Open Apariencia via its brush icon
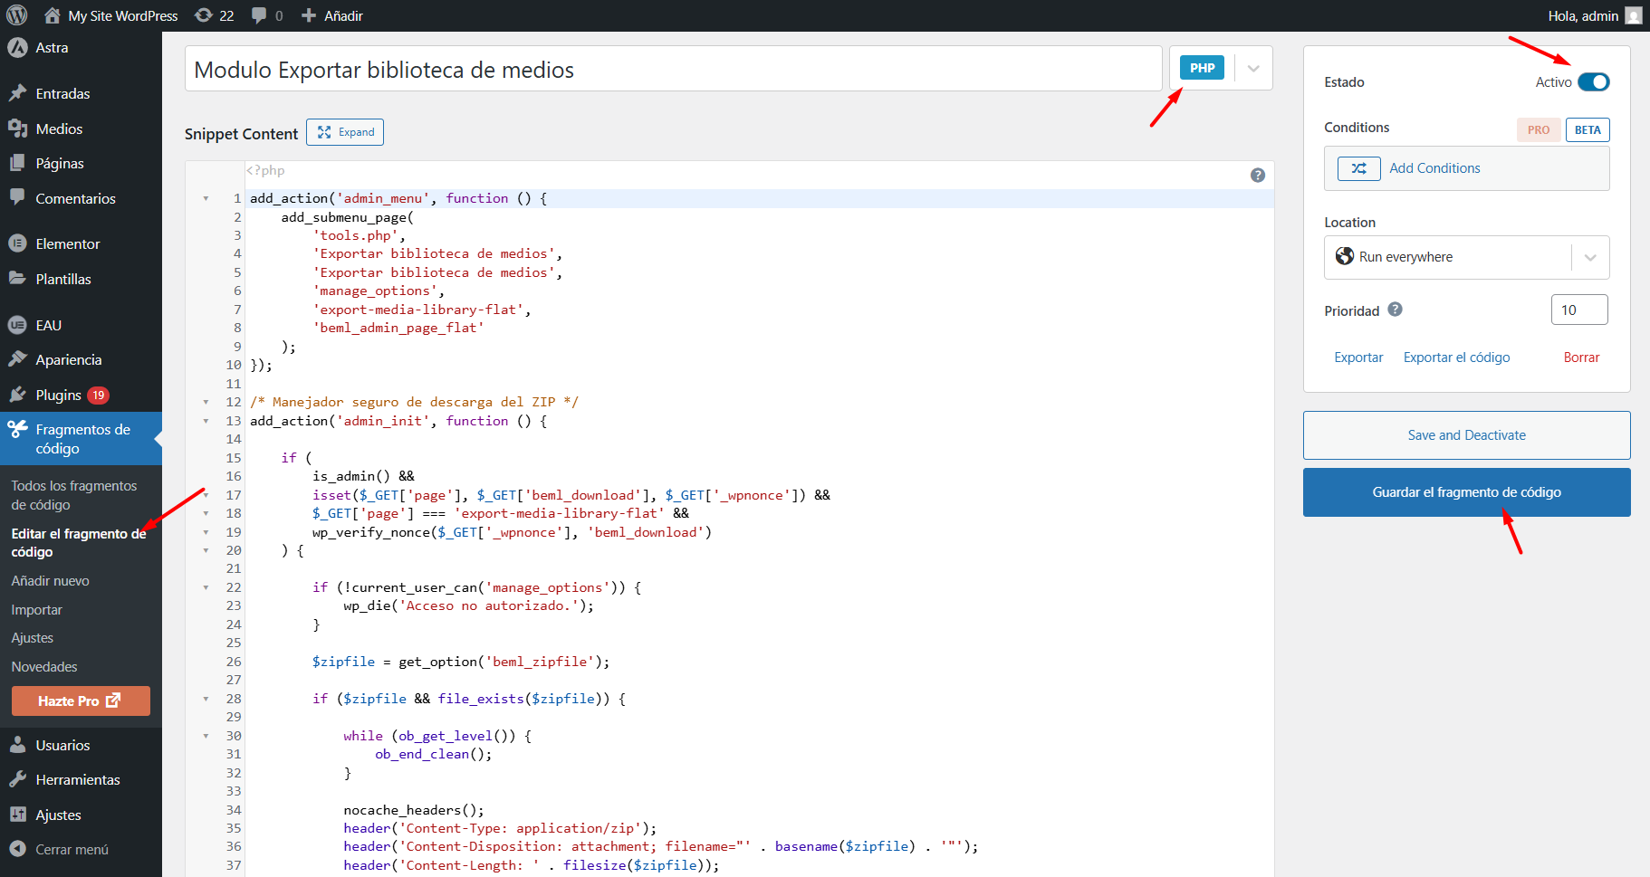 click(19, 358)
